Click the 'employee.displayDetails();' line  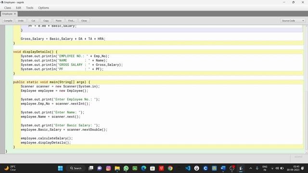pos(46,143)
